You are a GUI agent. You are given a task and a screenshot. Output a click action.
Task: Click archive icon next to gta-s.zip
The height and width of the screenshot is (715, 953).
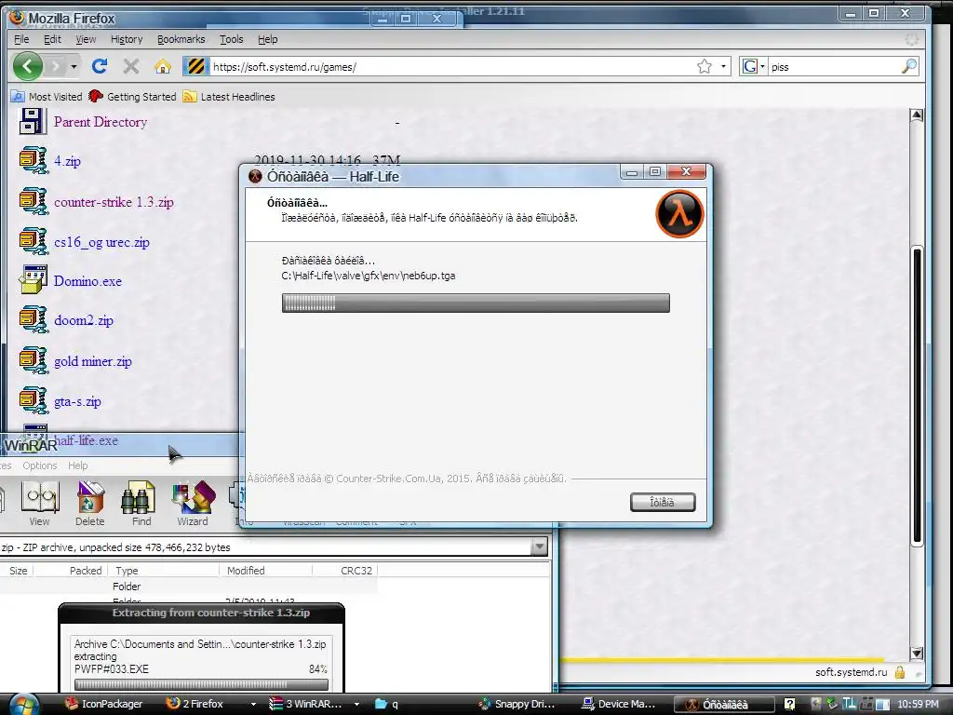(x=34, y=400)
